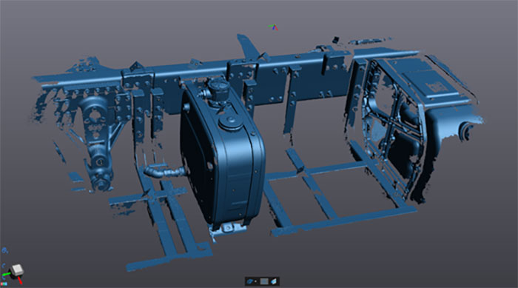Click the RGB color strip at bottom-left corner
518x288 pixels.
click(x=4, y=284)
